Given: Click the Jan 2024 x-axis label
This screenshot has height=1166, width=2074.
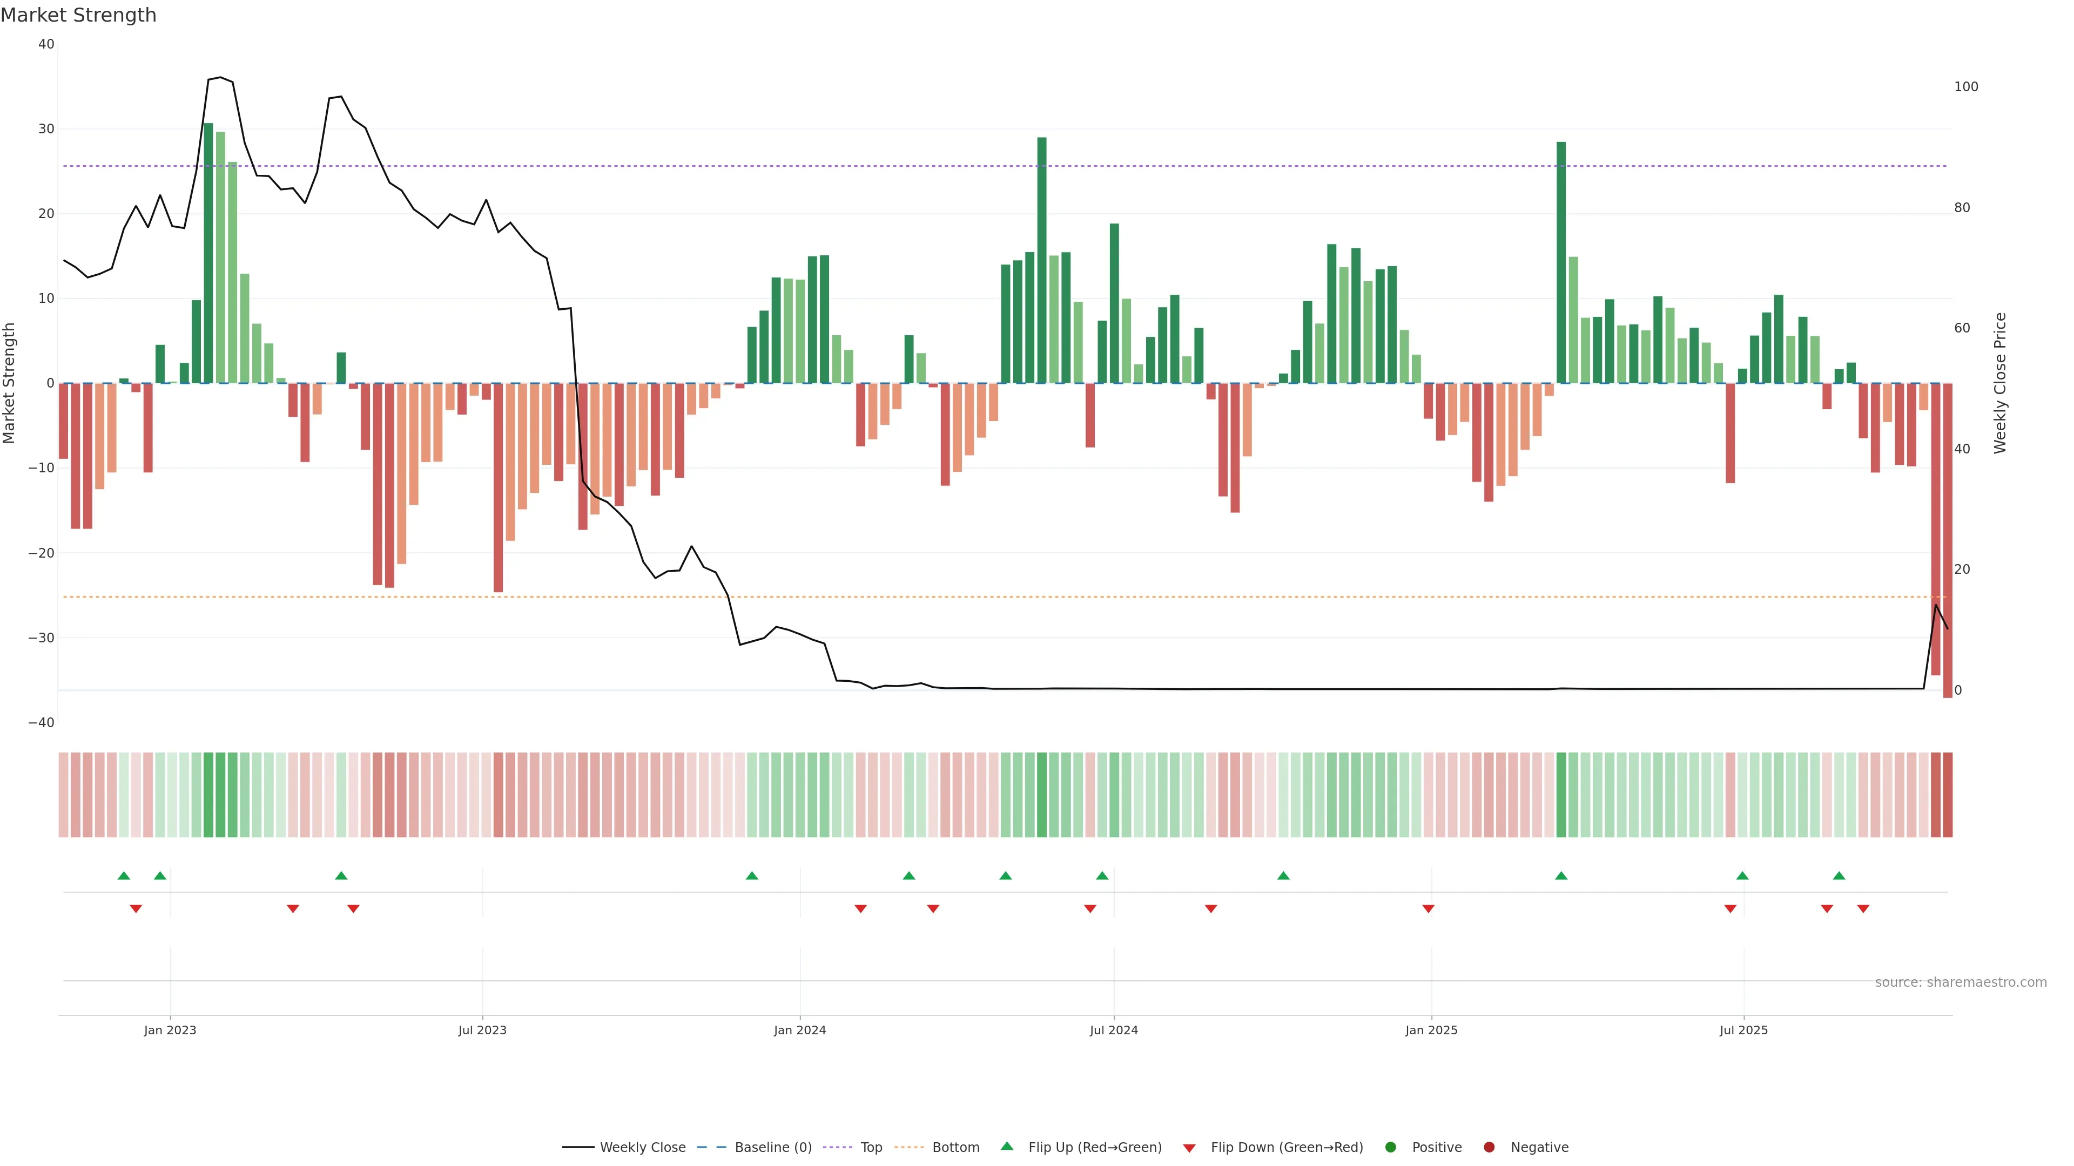Looking at the screenshot, I should click(x=799, y=1030).
